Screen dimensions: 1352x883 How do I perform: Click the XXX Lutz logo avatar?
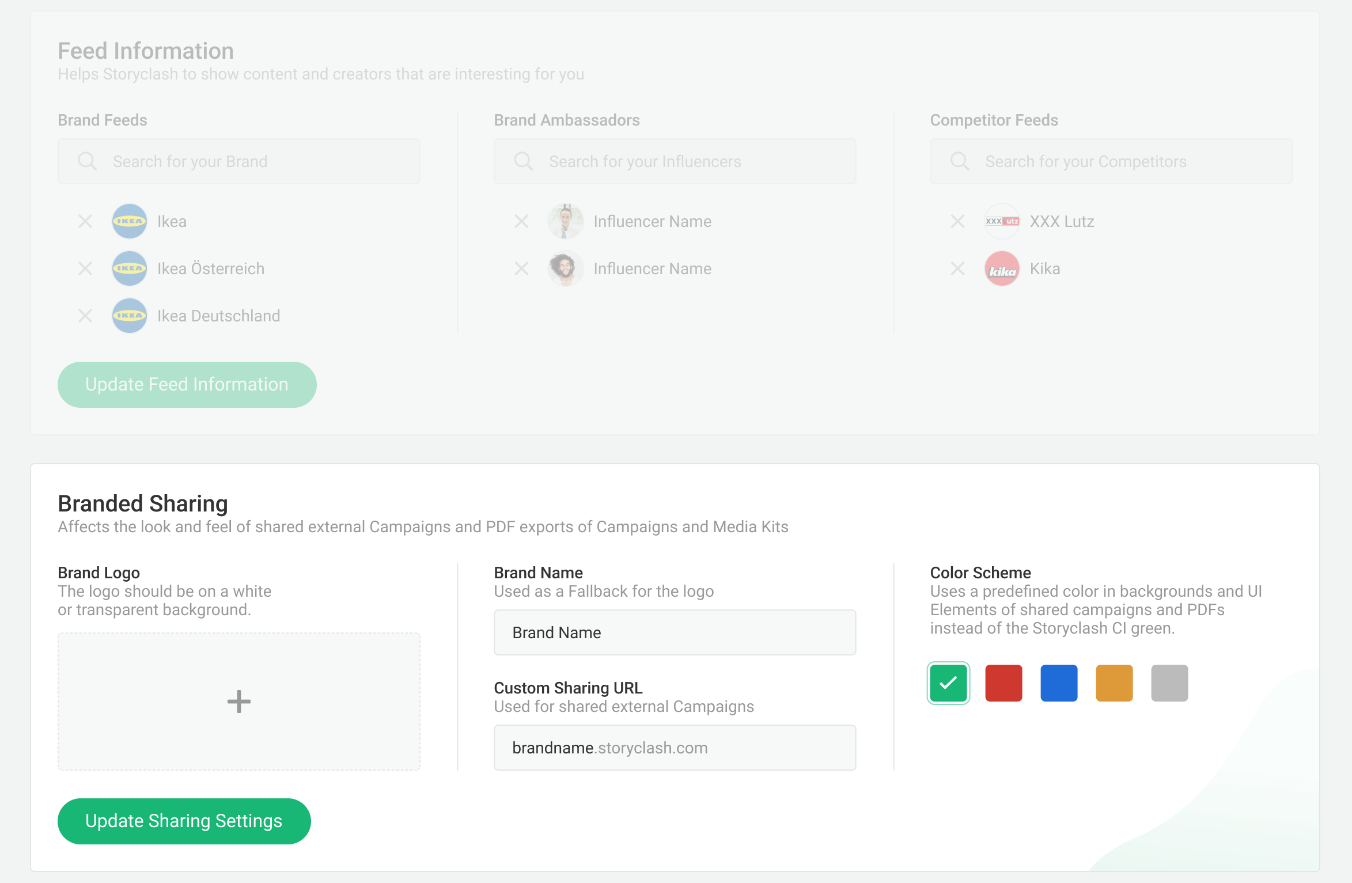click(x=1002, y=221)
